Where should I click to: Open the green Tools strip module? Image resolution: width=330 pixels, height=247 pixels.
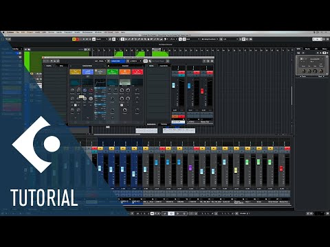pyautogui.click(x=113, y=72)
